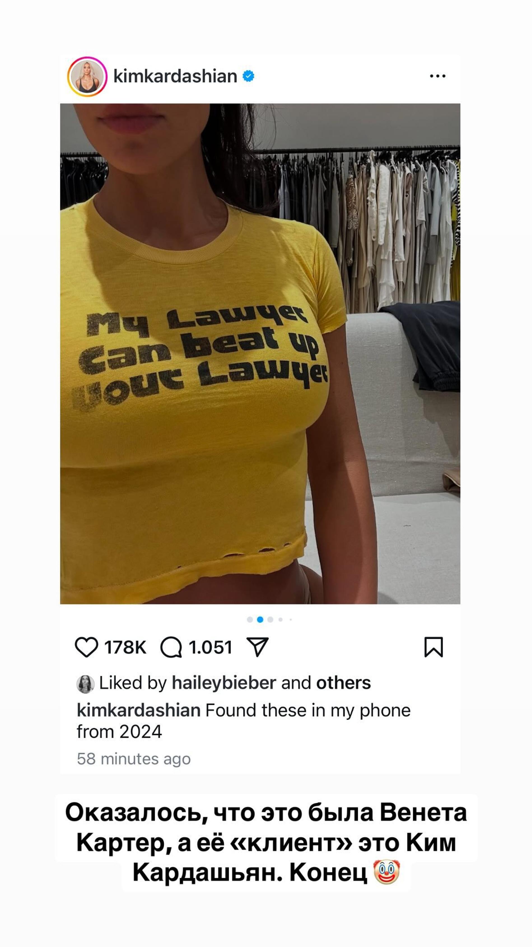Click the 1.051 comments count
Screen dimensions: 532x947
[x=210, y=647]
